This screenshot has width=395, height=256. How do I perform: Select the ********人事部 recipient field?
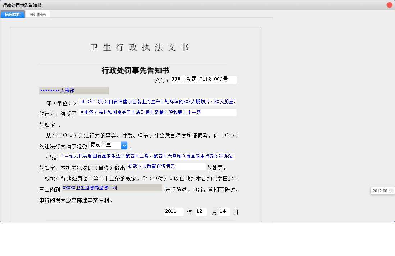point(74,91)
